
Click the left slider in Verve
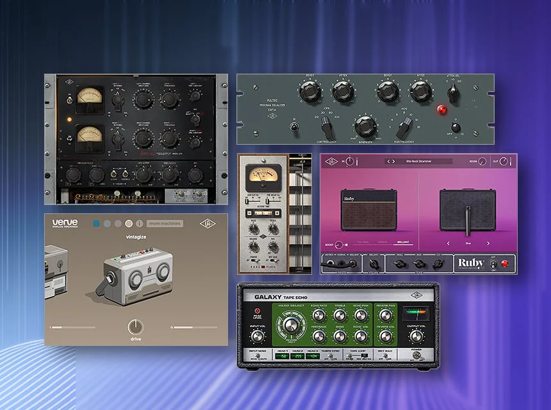point(72,327)
